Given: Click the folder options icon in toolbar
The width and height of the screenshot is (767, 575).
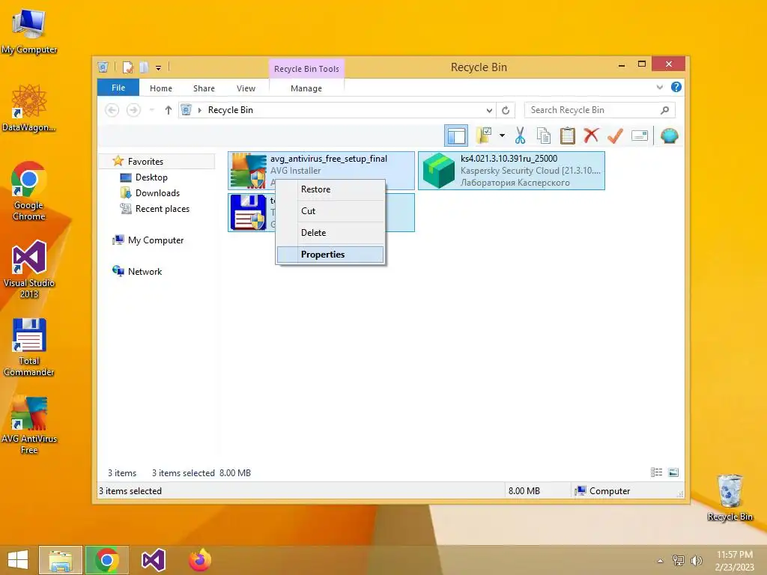Looking at the screenshot, I should click(x=484, y=136).
